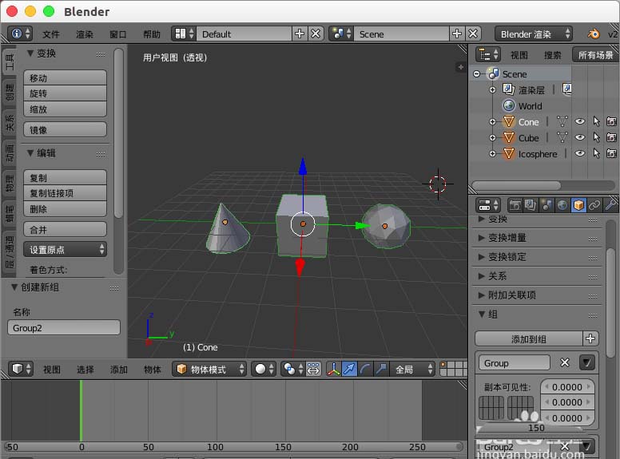Toggle Icosphere selectability cursor icon
The width and height of the screenshot is (620, 459).
tap(596, 153)
